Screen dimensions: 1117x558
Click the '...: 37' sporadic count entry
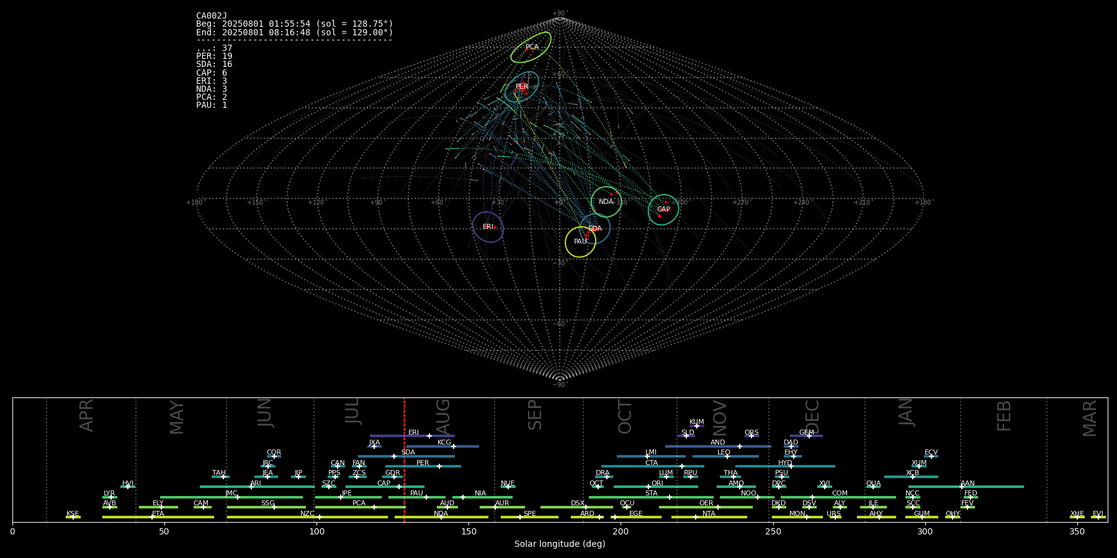214,48
